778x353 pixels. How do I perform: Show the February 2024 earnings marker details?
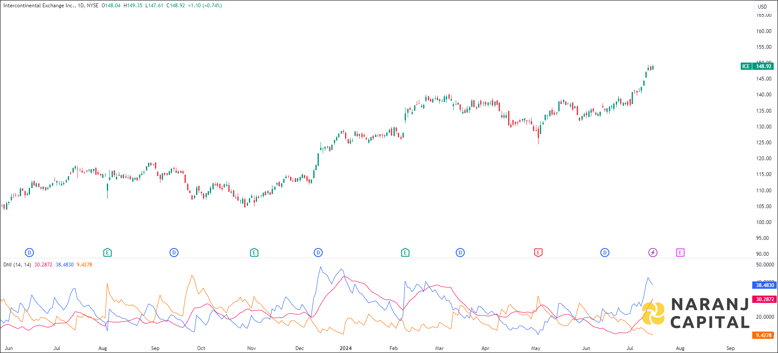[x=405, y=253]
